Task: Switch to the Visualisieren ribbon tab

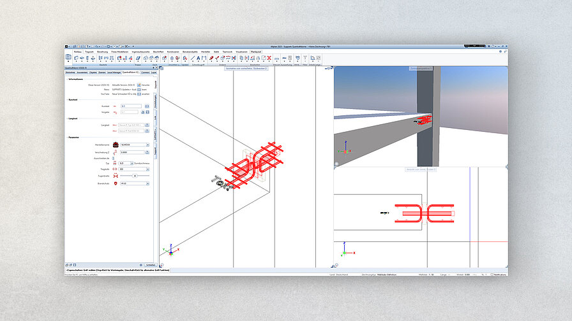Action: [241, 51]
